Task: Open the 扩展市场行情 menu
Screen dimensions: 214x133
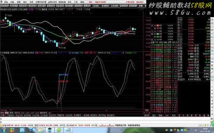Action: 41,2
